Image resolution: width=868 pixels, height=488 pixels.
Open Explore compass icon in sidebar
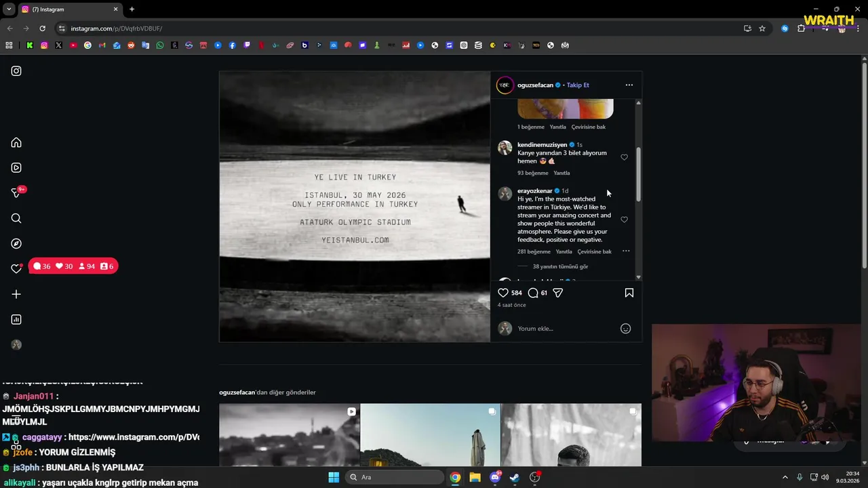coord(16,243)
